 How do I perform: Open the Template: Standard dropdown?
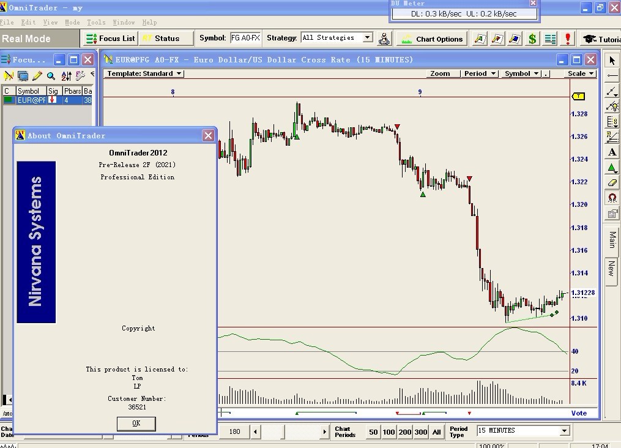click(x=144, y=73)
